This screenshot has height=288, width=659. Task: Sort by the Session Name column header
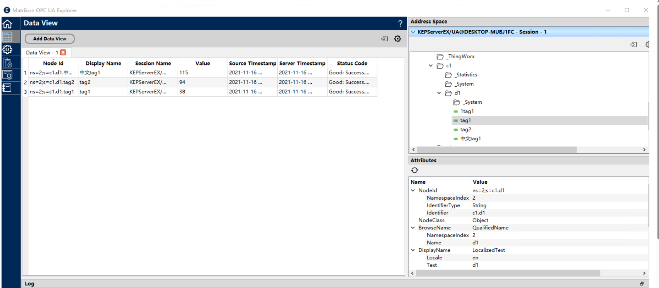coord(153,63)
